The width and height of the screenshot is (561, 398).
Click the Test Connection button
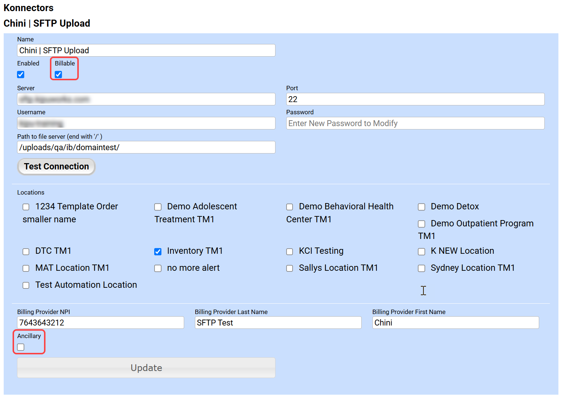(x=56, y=166)
